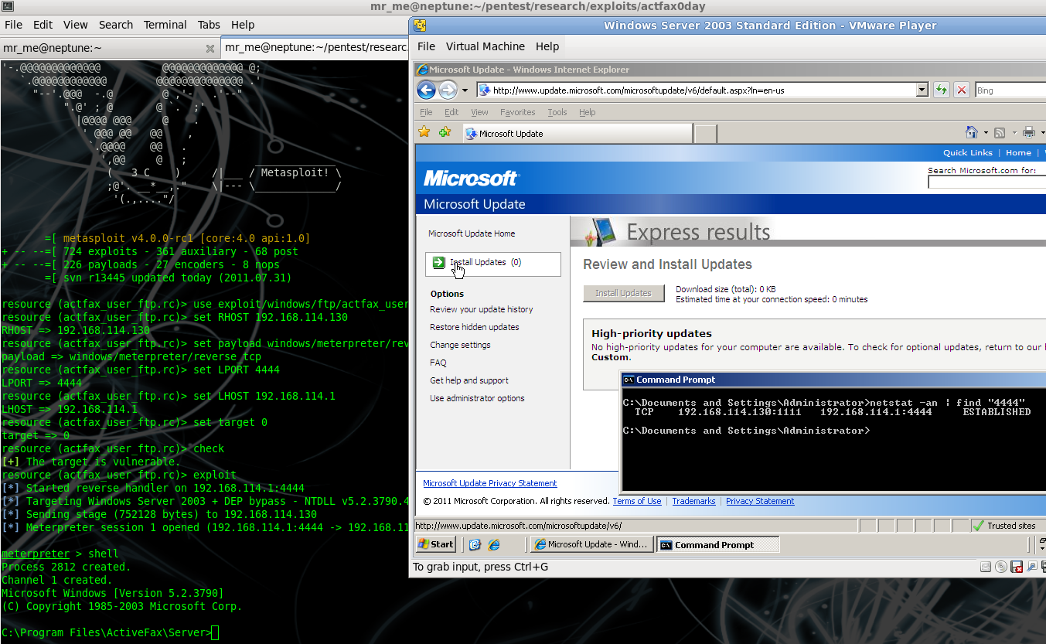Image resolution: width=1046 pixels, height=644 pixels.
Task: Click the Privacy Statement footer link
Action: 760,501
